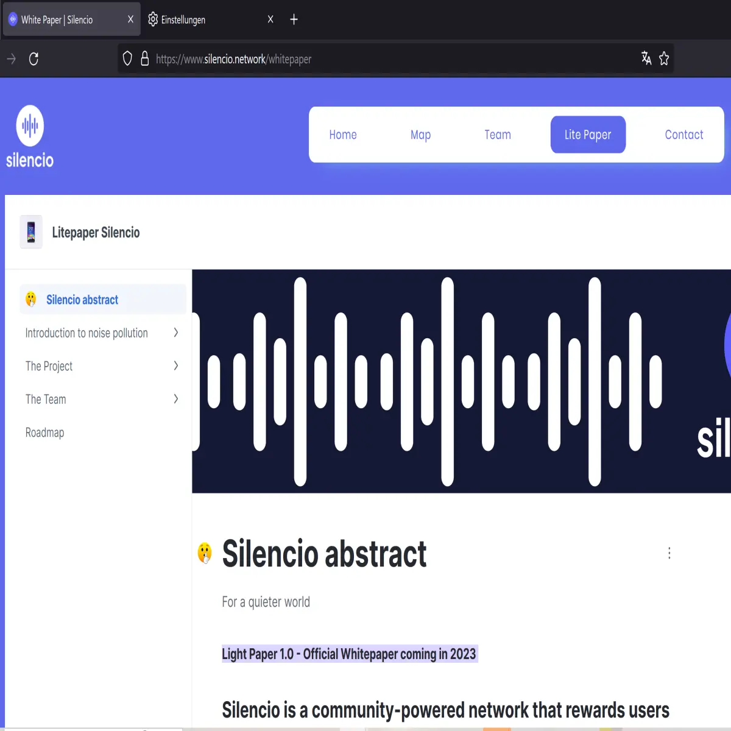
Task: Reload the page with the refresh icon
Action: (34, 59)
